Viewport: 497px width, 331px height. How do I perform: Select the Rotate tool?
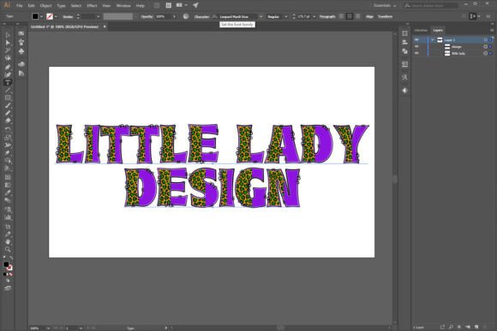[x=8, y=129]
